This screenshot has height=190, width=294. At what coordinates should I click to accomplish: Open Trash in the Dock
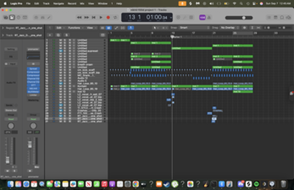pos(284,183)
